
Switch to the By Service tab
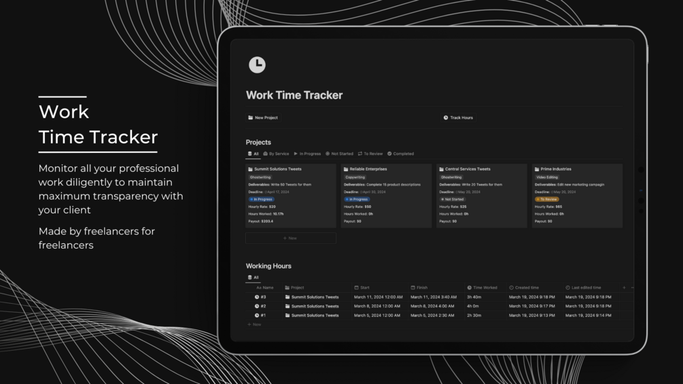(x=276, y=154)
